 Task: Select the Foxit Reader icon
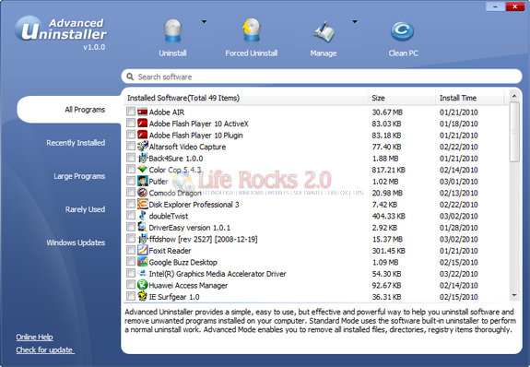142,250
